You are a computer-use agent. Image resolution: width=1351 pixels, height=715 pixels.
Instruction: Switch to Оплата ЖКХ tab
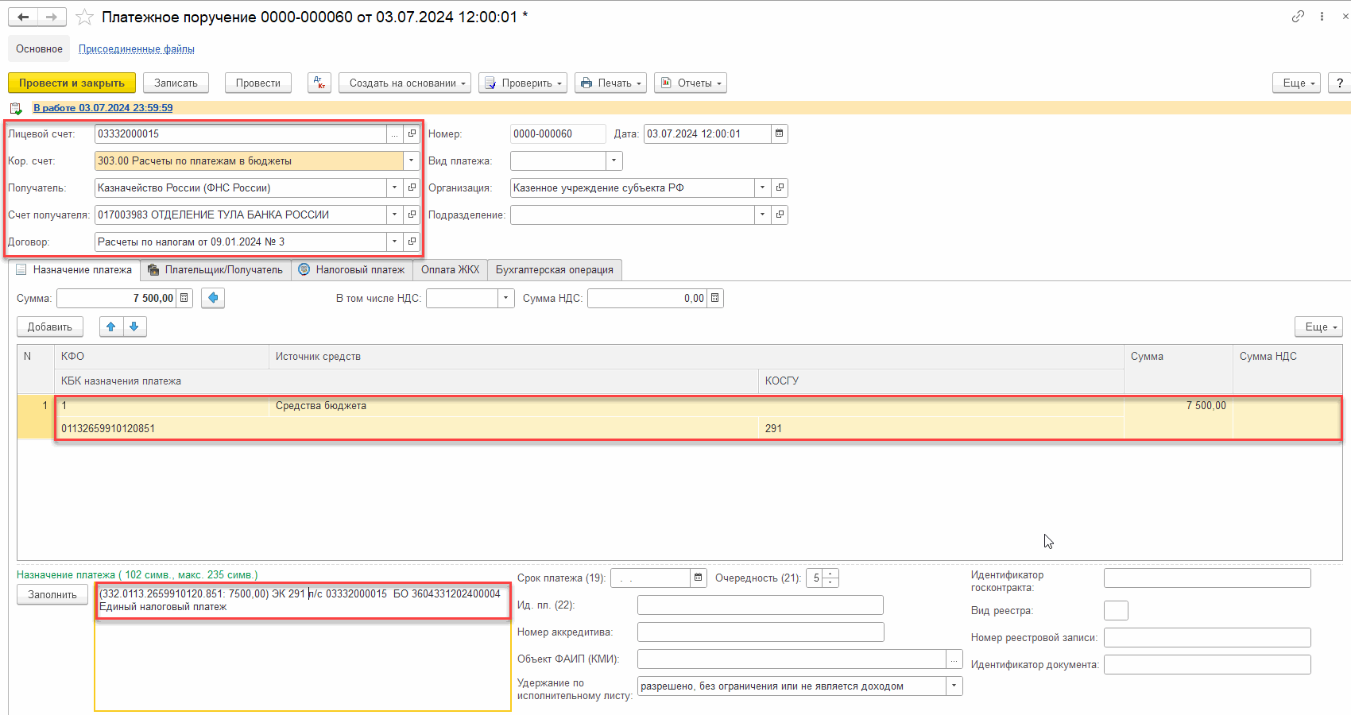tap(450, 270)
